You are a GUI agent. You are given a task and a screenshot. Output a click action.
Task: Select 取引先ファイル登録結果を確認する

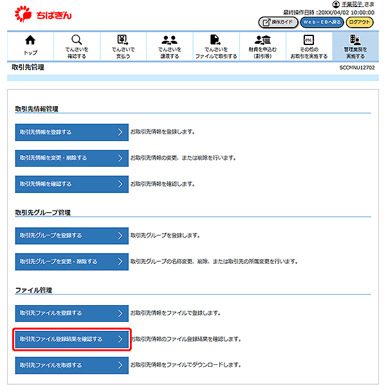[x=71, y=339]
